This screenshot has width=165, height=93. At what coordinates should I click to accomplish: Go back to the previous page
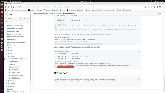click(x=6, y=7)
